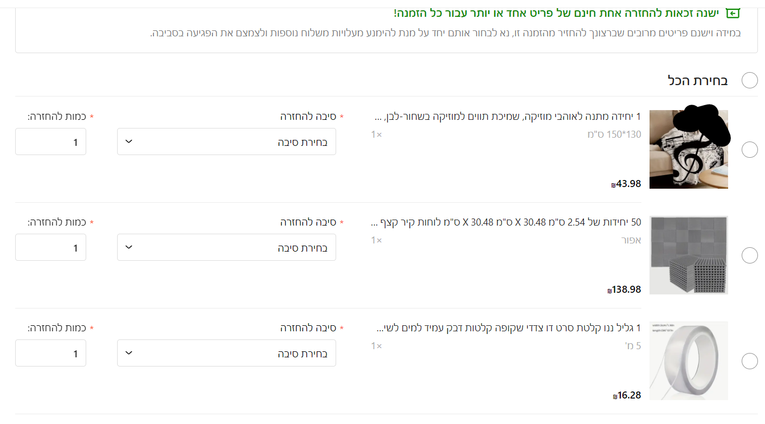Screen dimensions: 765x424
Task: Click return quantity field for nano tape
Action: [x=51, y=354]
